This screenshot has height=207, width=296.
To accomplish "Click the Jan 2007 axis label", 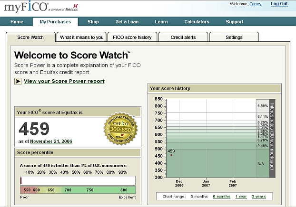I will pyautogui.click(x=206, y=183).
